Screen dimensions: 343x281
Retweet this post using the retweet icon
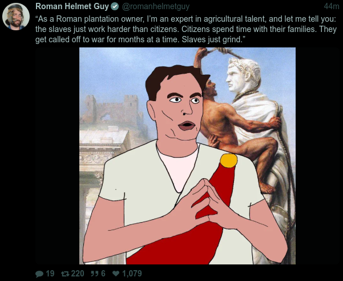click(65, 274)
